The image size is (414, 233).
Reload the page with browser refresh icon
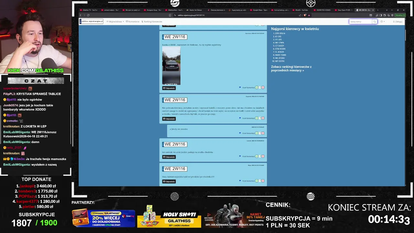[x=88, y=15]
